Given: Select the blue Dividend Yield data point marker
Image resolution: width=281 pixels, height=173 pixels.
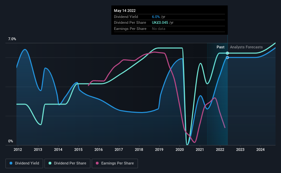Looking at the screenshot, I should 227,58.
